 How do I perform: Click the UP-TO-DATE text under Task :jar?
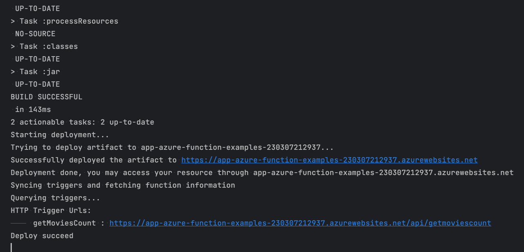(38, 84)
